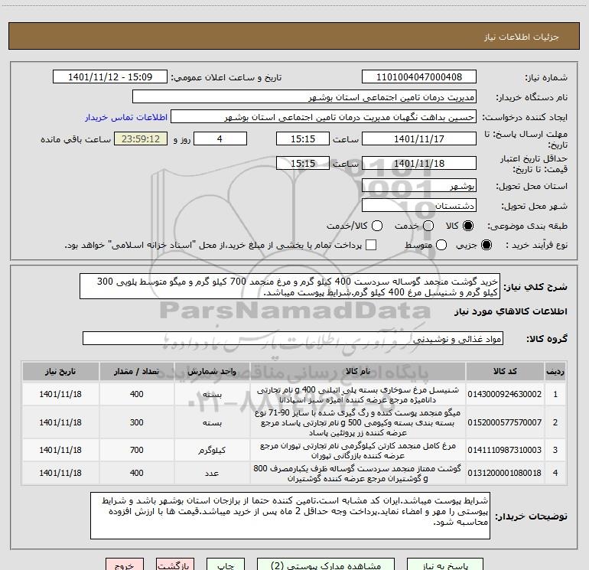
Task: Click the واحد شمارش column header
Action: [212, 371]
